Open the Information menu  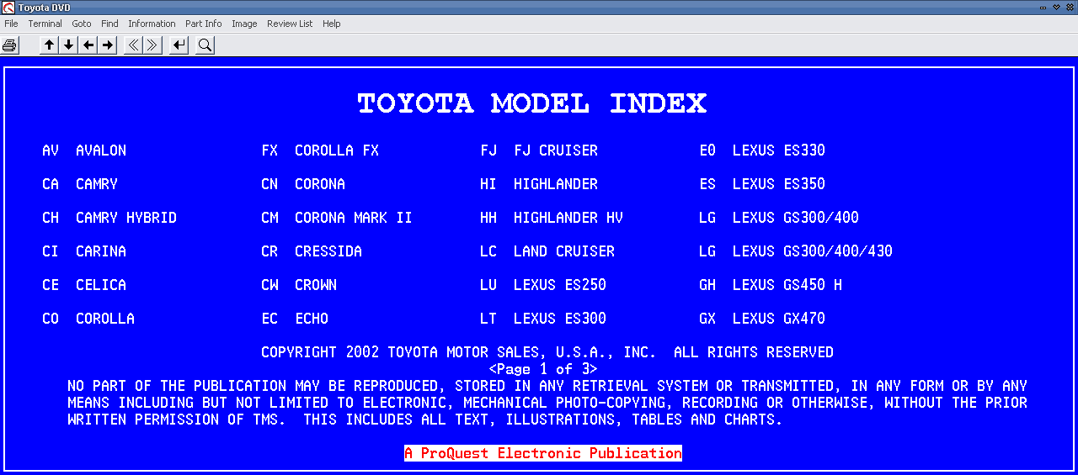pos(152,24)
